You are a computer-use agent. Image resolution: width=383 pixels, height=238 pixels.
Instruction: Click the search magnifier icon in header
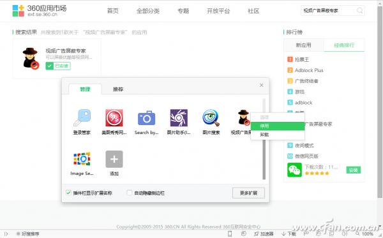[360, 10]
